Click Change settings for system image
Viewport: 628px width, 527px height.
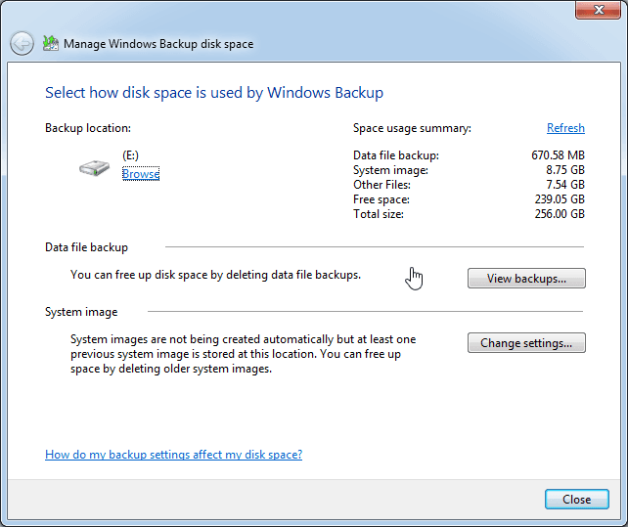526,343
